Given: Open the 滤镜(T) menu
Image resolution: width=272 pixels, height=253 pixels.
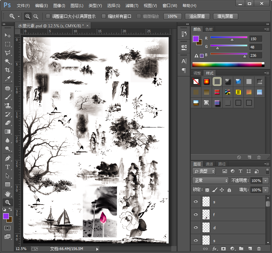Looking at the screenshot, I should tap(132, 6).
